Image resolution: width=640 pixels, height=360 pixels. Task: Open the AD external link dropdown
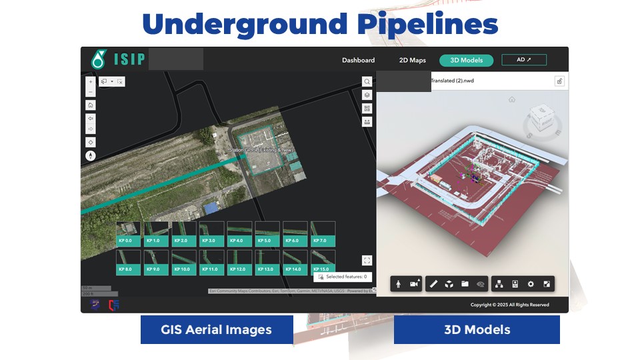524,60
